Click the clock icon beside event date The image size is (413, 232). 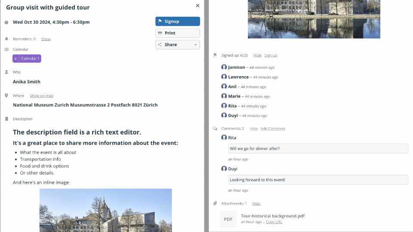click(6, 22)
